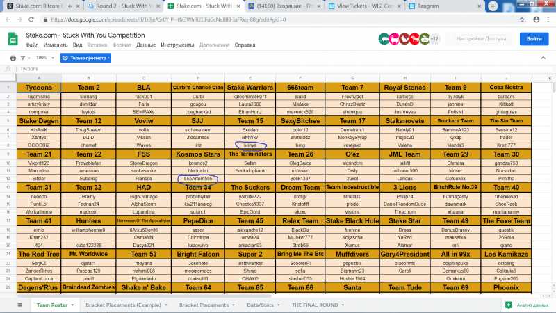556x313 pixels.
Task: Bookmark this page with the star icon
Action: coord(522,19)
